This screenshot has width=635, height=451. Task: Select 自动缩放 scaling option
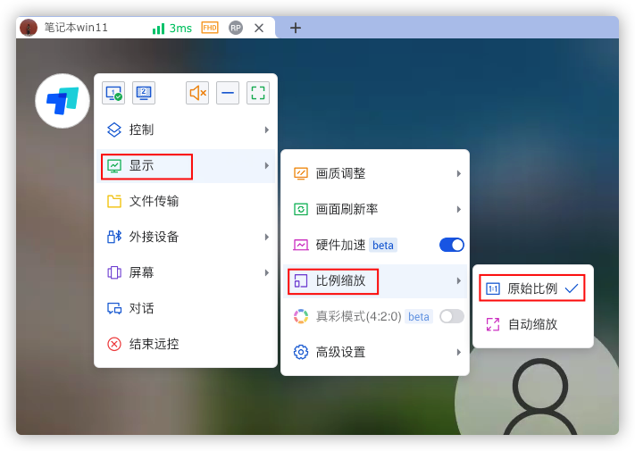[532, 324]
